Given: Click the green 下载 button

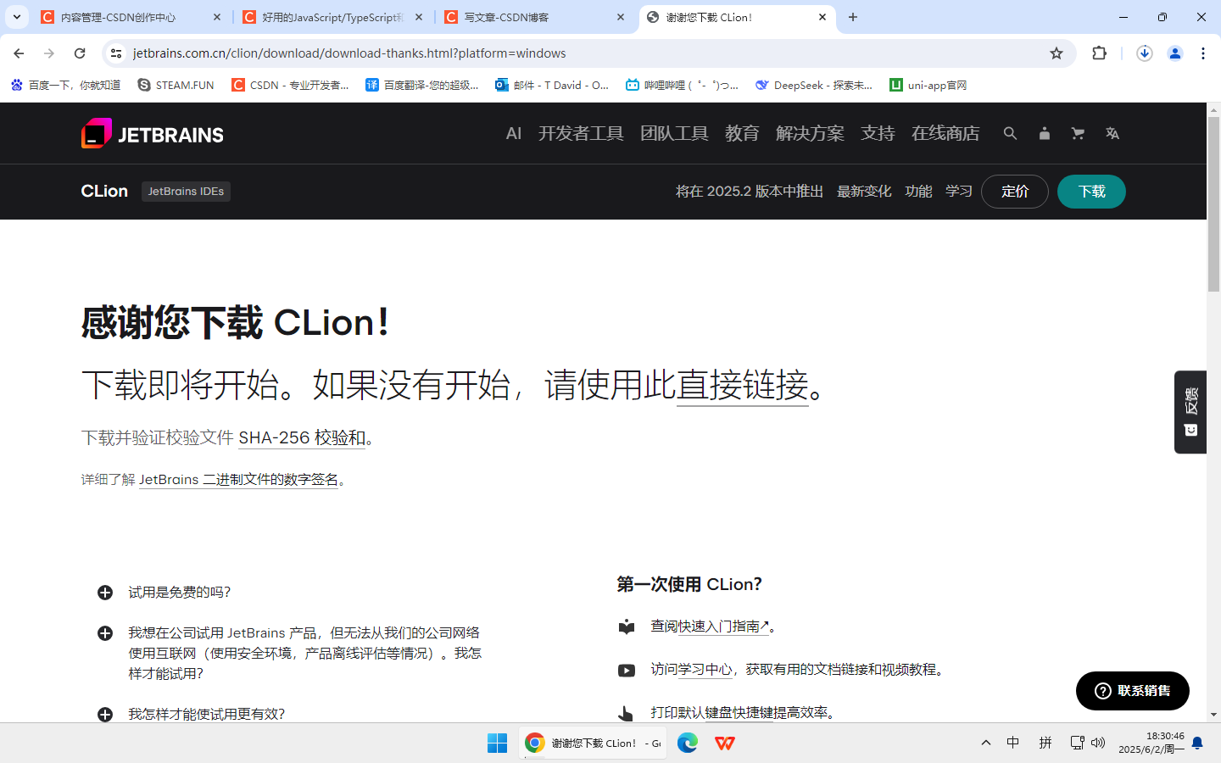Looking at the screenshot, I should click(1091, 192).
